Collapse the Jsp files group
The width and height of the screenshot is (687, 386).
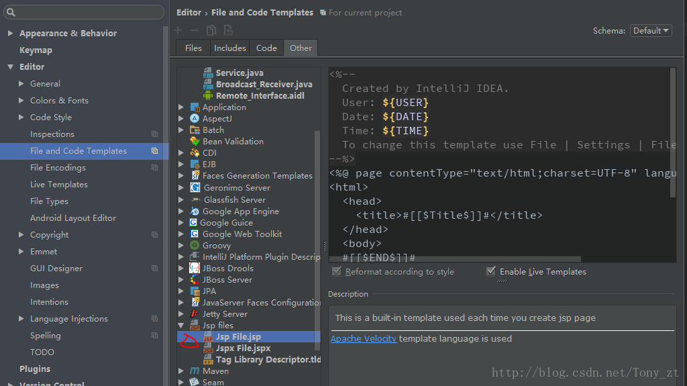click(181, 326)
